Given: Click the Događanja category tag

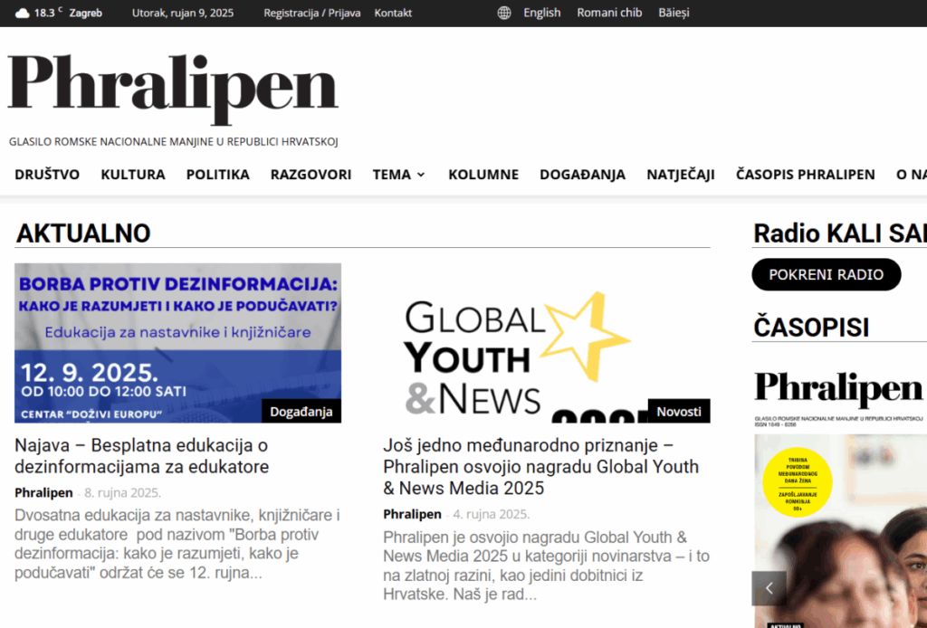Looking at the screenshot, I should 301,411.
